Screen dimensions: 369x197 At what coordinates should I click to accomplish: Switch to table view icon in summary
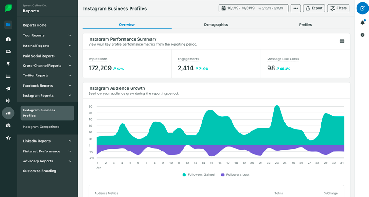(342, 41)
